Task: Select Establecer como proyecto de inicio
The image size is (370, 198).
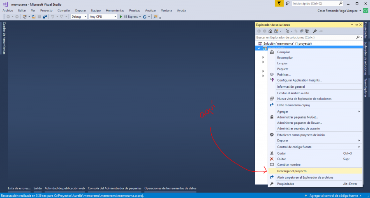Action: click(315, 135)
